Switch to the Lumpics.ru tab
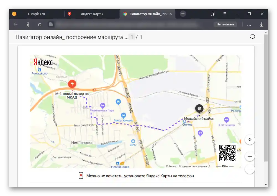The image size is (277, 196). click(36, 14)
